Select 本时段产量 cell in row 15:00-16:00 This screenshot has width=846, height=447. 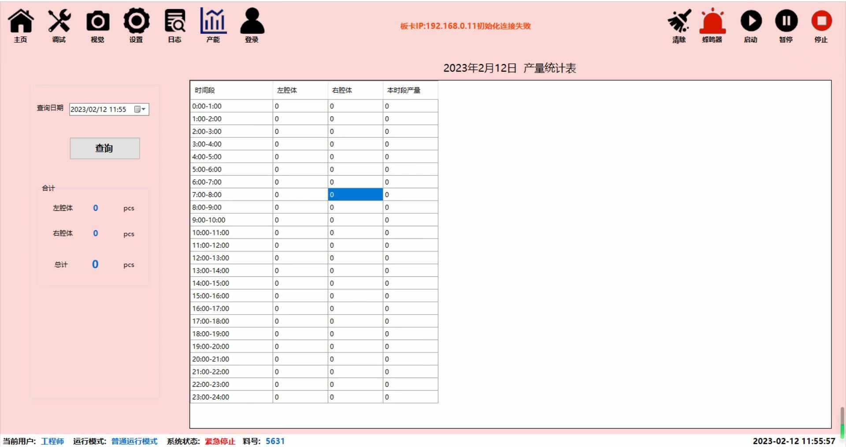[411, 296]
